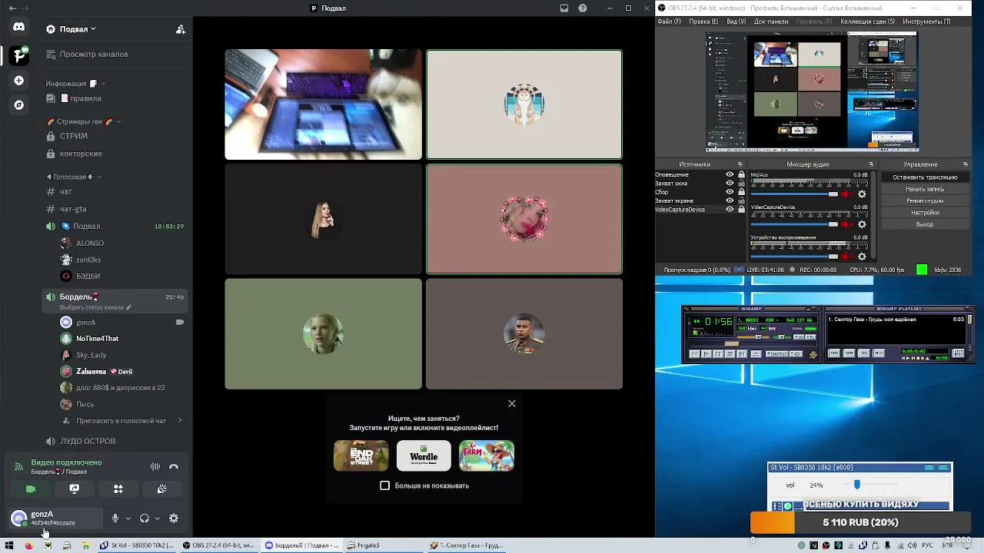The image size is (984, 553).
Task: Disconnect from the voice channel
Action: click(x=174, y=466)
